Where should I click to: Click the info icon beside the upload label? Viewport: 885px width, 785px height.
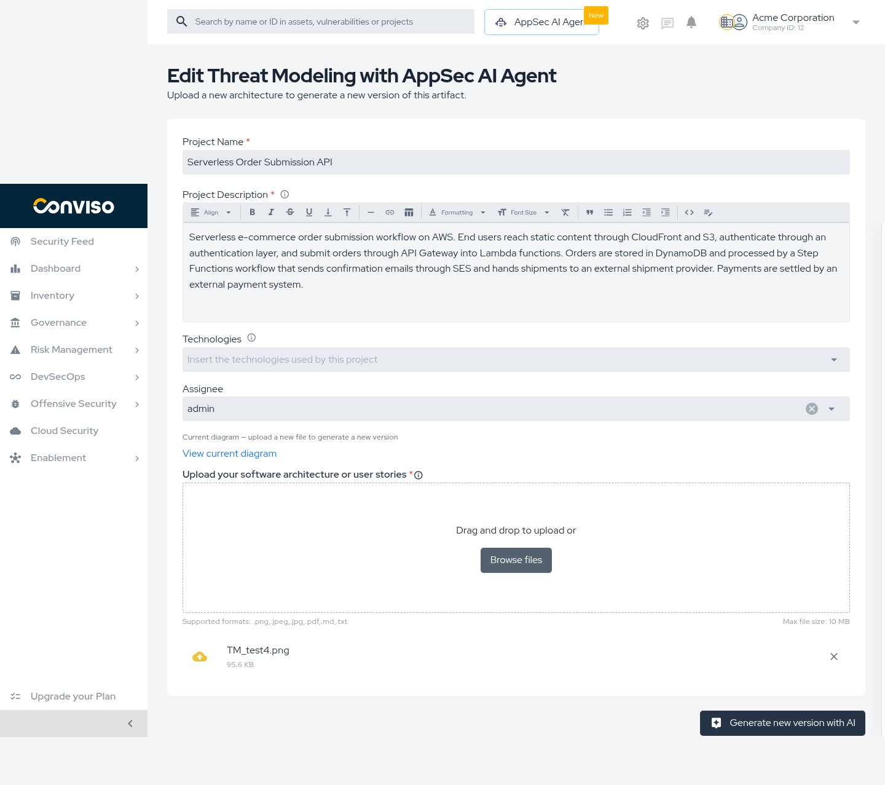pos(419,475)
